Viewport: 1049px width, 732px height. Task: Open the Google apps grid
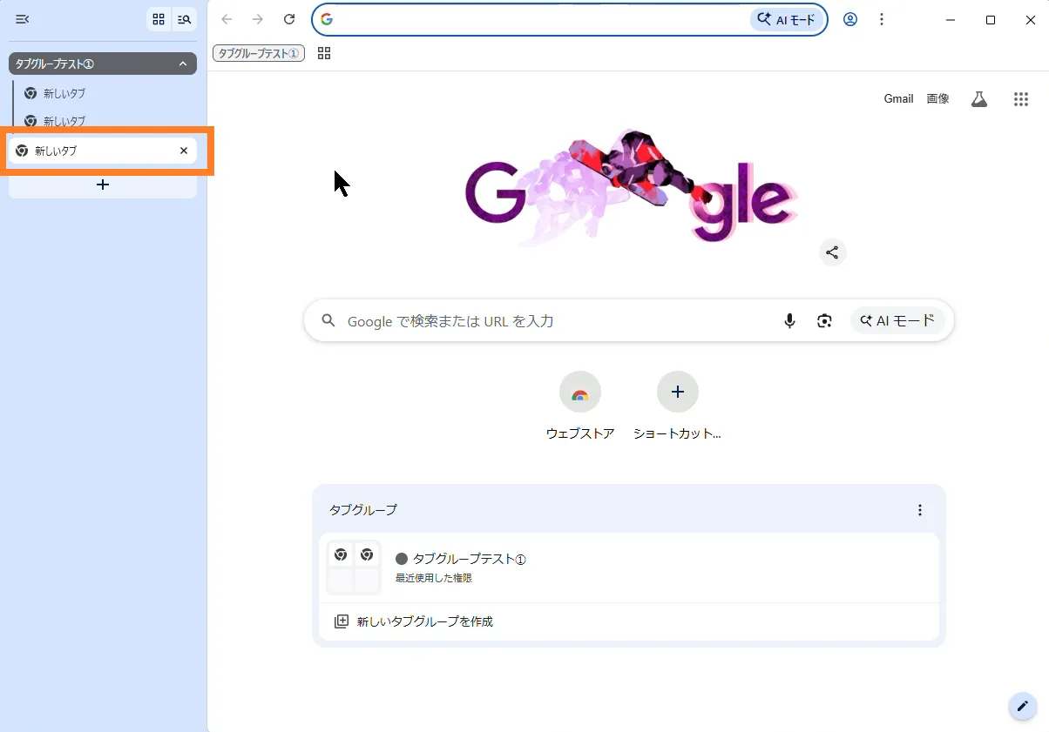coord(1021,99)
